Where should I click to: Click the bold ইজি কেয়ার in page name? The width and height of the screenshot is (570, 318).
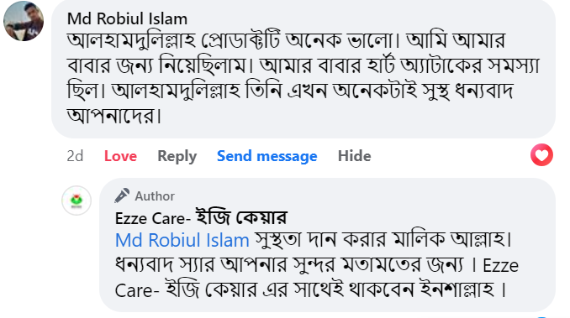[242, 217]
